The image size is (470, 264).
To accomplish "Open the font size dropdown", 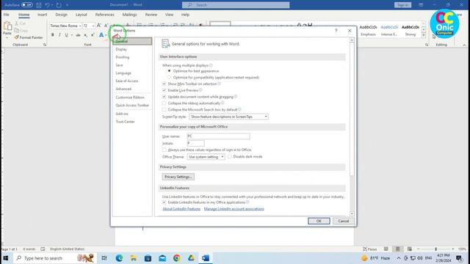I will point(93,26).
